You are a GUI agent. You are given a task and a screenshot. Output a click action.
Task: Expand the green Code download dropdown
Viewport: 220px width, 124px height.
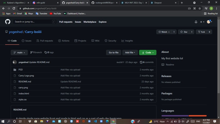(x=148, y=53)
